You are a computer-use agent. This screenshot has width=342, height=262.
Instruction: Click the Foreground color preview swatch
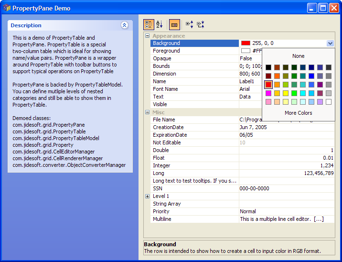tap(246, 51)
